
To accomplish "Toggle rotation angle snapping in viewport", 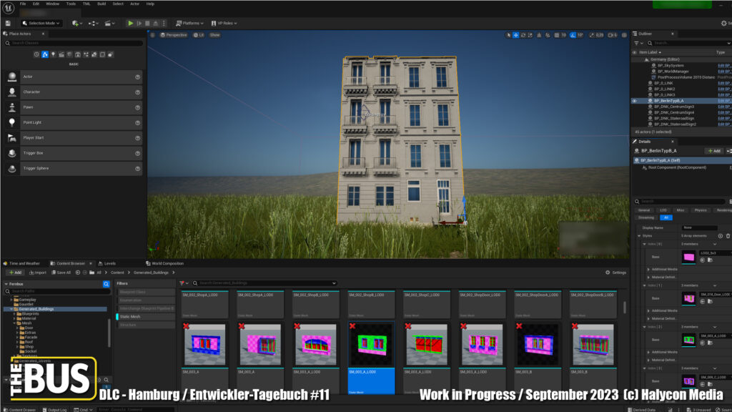I will [573, 34].
